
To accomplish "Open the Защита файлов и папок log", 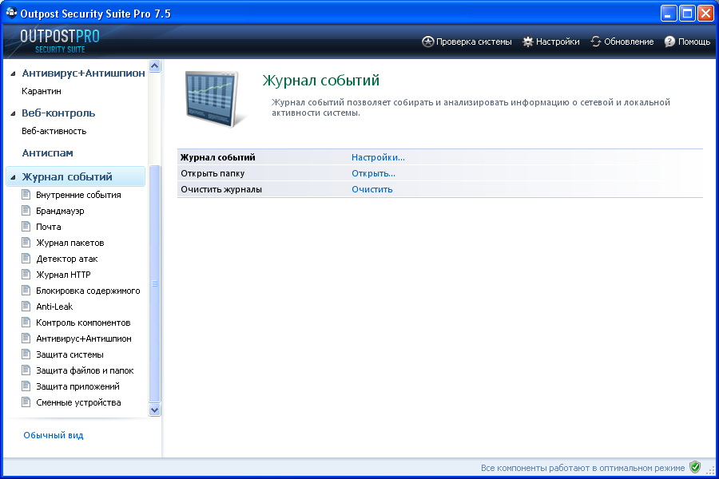I will coord(85,370).
